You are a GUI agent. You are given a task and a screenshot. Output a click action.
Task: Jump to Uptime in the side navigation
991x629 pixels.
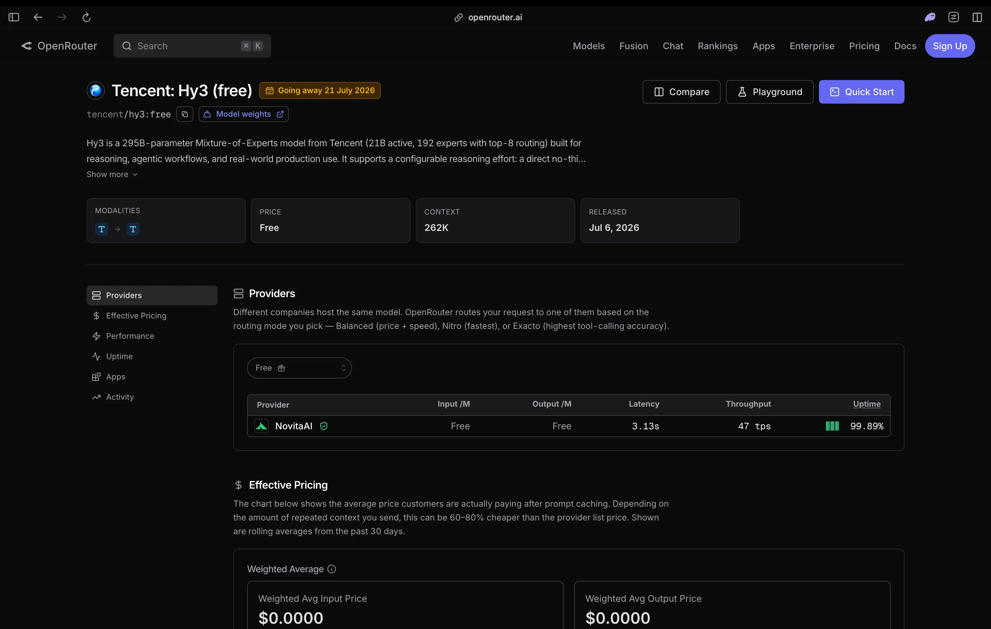tap(152, 356)
